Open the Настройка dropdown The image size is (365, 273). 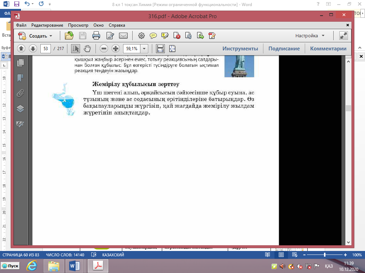point(310,36)
